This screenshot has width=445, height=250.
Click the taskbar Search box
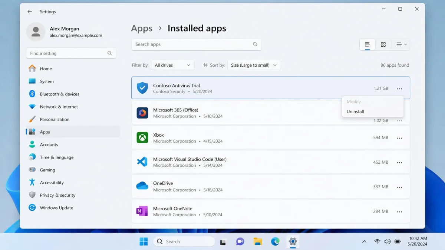pos(184,241)
